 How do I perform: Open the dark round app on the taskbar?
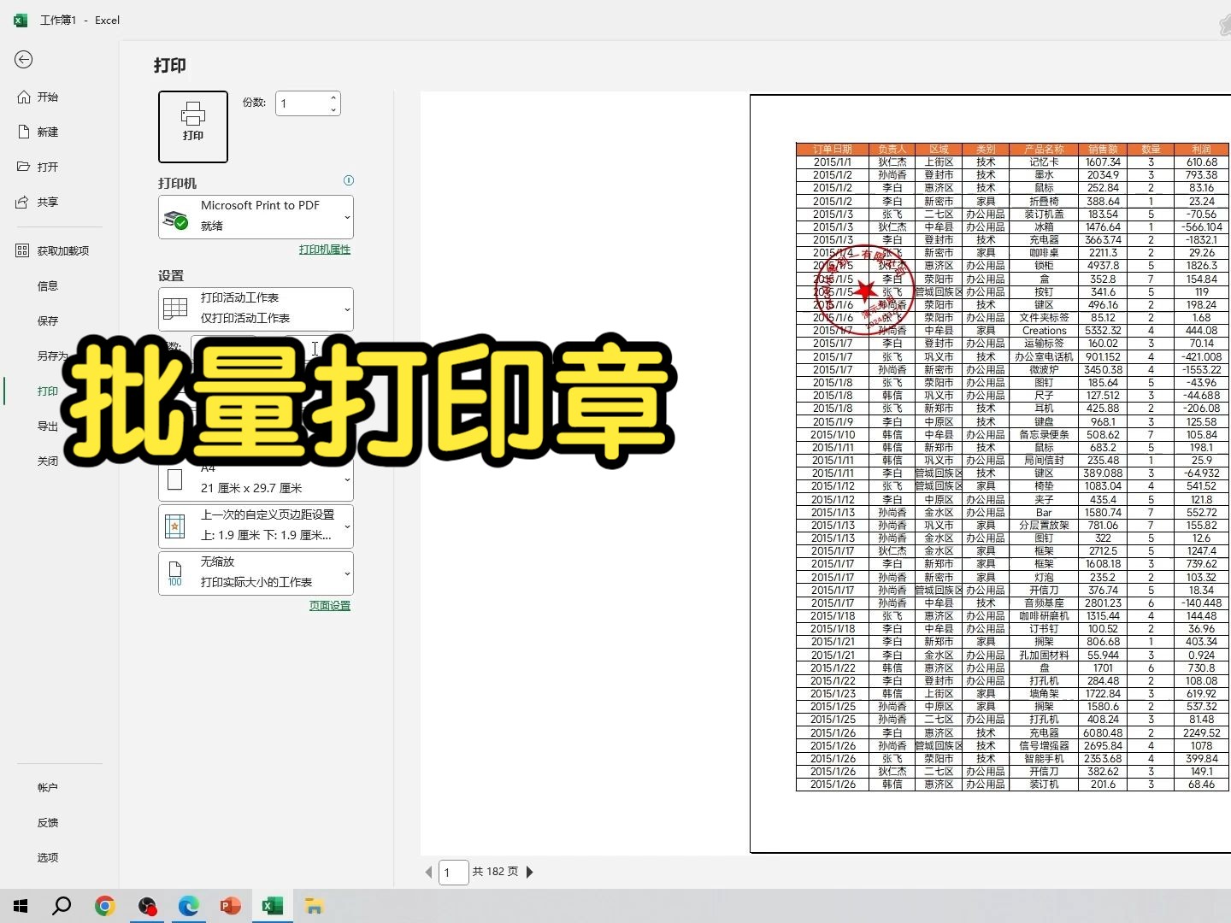[147, 906]
